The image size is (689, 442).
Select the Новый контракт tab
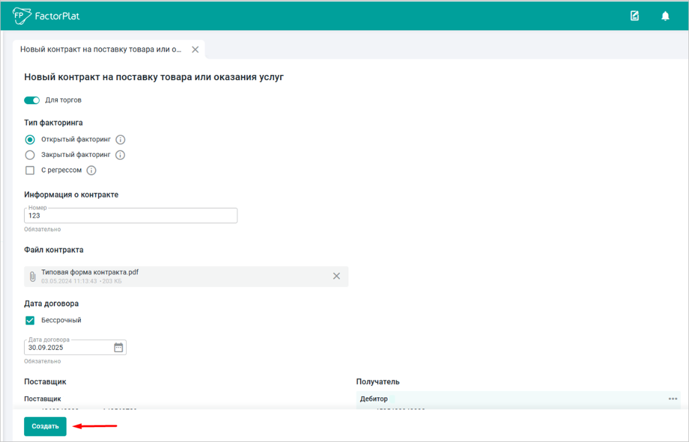click(x=101, y=50)
